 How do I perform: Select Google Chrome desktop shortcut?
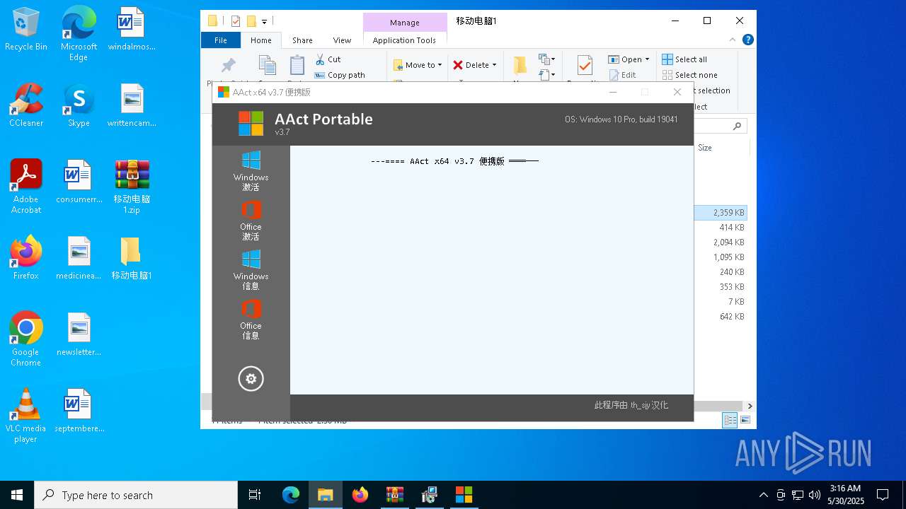[26, 339]
